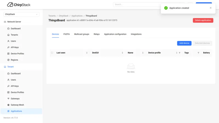Viewport: 219px width, 123px height.
Task: Click the Gateway Mesh icon
Action: pos(8,105)
